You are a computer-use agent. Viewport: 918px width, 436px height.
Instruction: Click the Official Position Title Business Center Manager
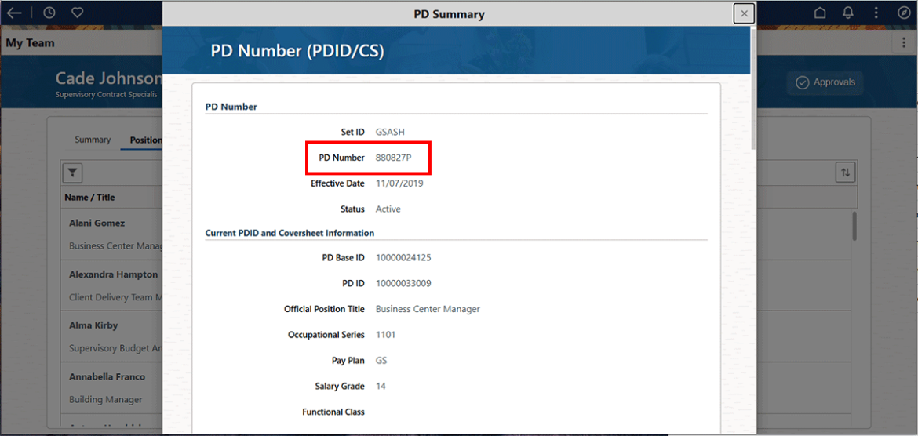pyautogui.click(x=428, y=309)
